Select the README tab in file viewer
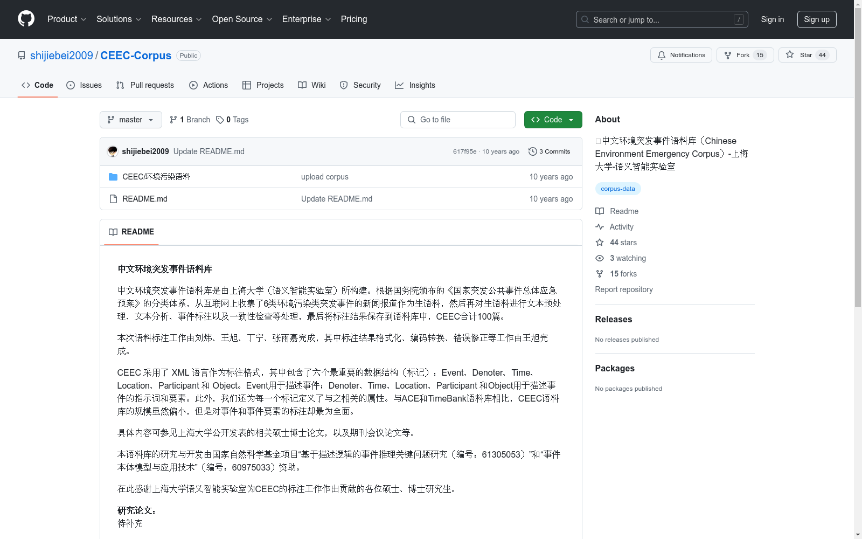Viewport: 862px width, 539px height. [131, 232]
